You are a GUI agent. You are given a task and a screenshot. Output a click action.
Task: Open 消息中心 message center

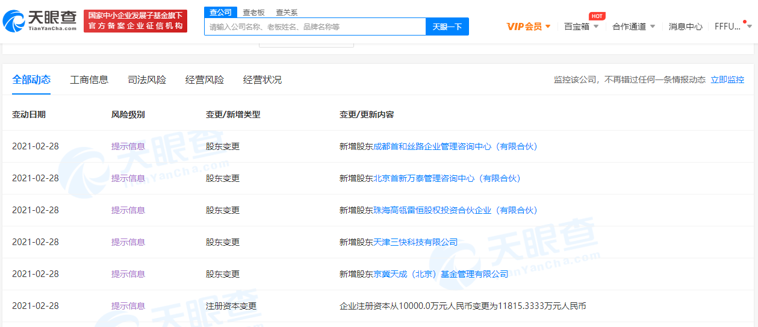[685, 26]
